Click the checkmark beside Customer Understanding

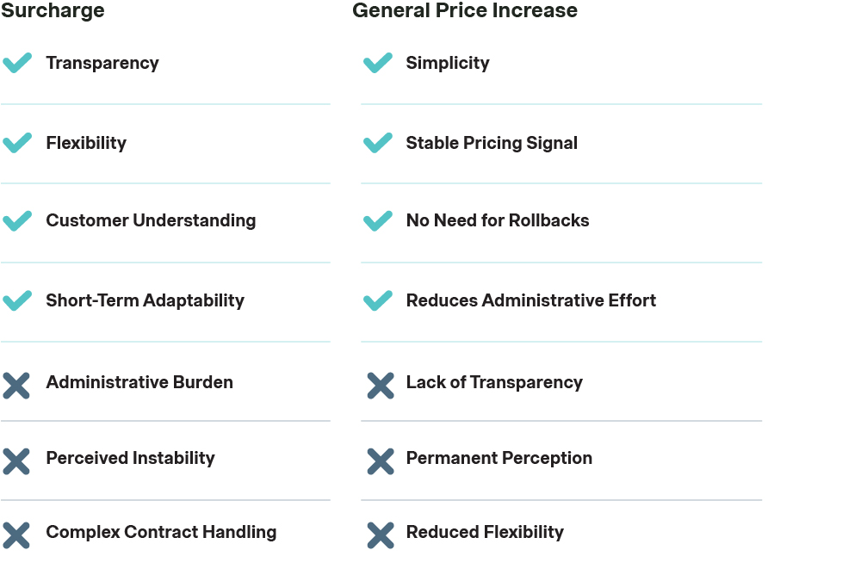[17, 220]
